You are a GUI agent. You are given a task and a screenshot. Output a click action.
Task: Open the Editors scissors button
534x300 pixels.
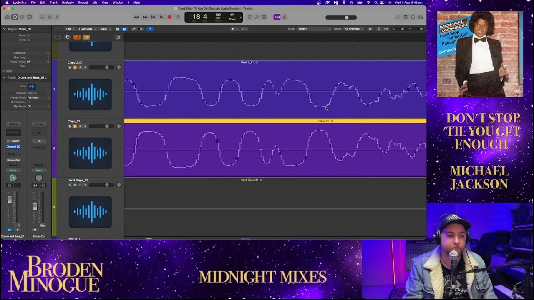[57, 17]
